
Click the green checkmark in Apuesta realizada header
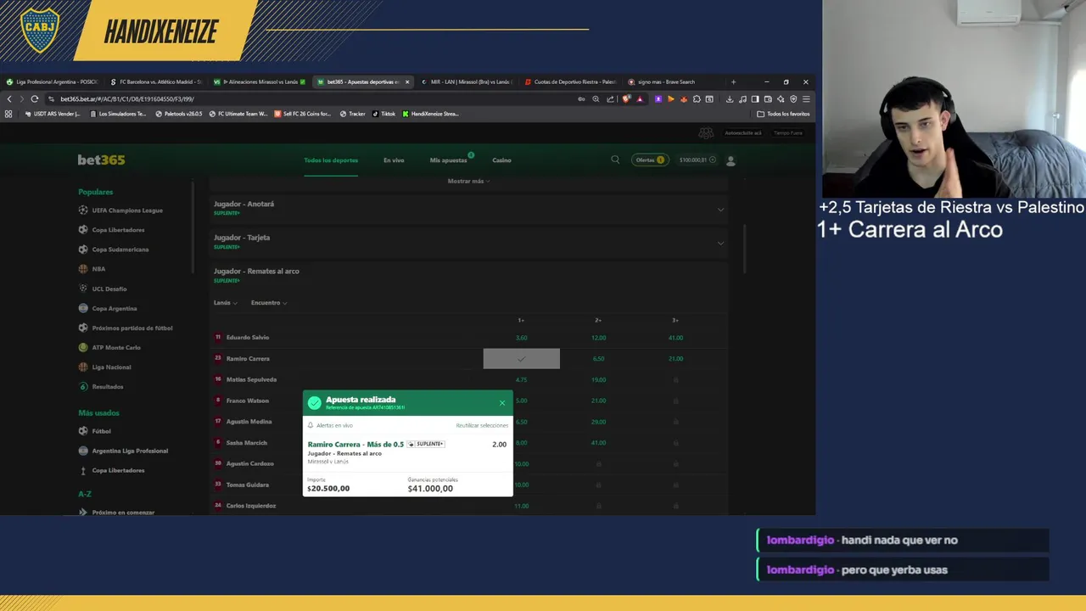pyautogui.click(x=315, y=402)
